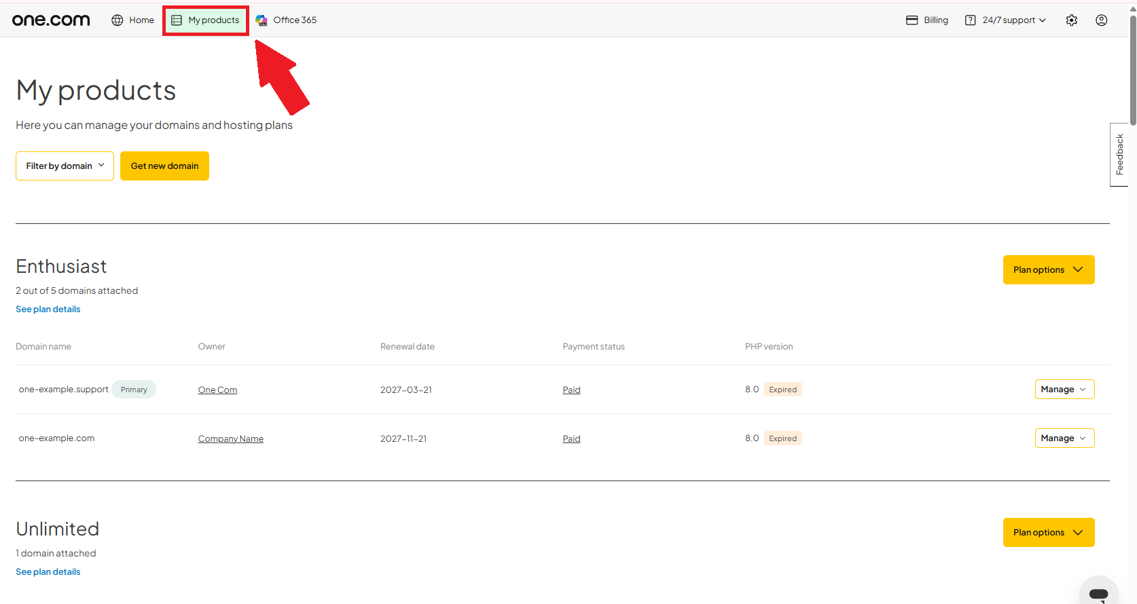This screenshot has width=1137, height=604.
Task: Click the 24/7 support question mark icon
Action: (x=971, y=20)
